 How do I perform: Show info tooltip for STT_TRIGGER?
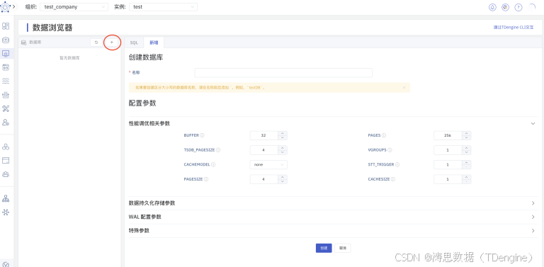pos(397,165)
